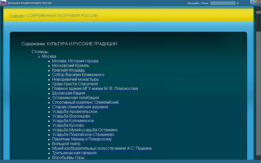Click the scrollbar up arrow
The image size is (261, 163).
258,8
